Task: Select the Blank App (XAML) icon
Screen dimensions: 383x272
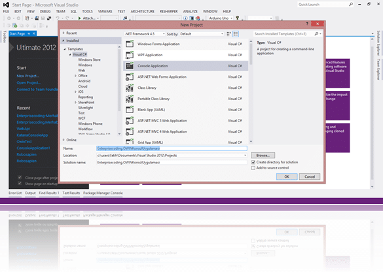Action: click(x=130, y=110)
